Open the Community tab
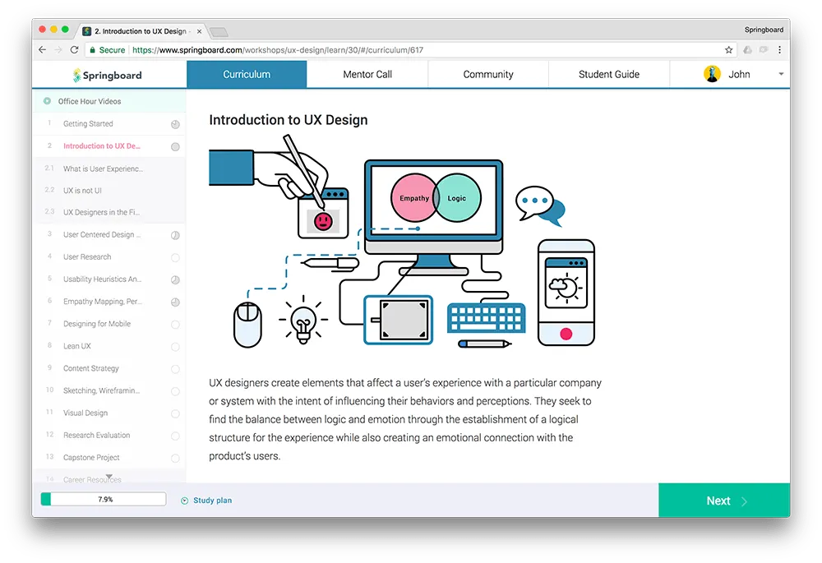This screenshot has height=563, width=822. [x=488, y=75]
